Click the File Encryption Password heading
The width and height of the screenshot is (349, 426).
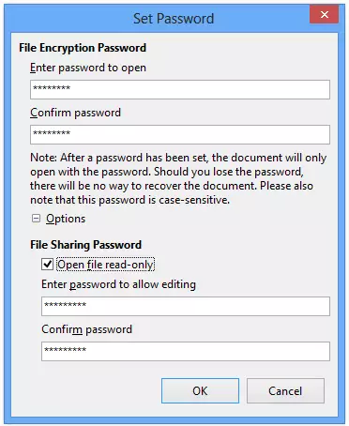click(83, 48)
